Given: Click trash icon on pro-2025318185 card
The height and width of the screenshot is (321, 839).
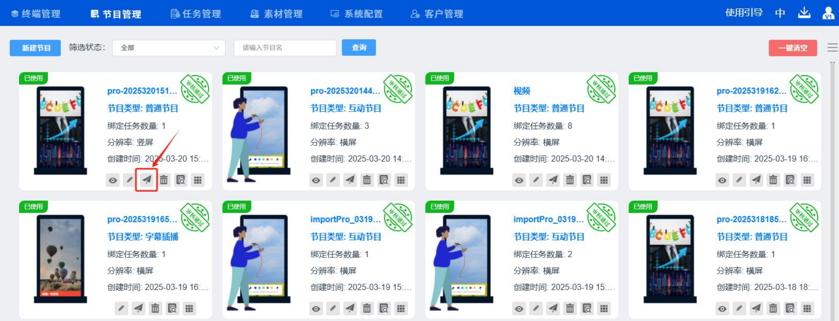Looking at the screenshot, I should coord(773,308).
